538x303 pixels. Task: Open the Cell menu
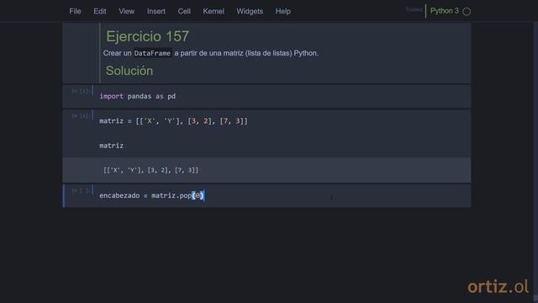(184, 11)
